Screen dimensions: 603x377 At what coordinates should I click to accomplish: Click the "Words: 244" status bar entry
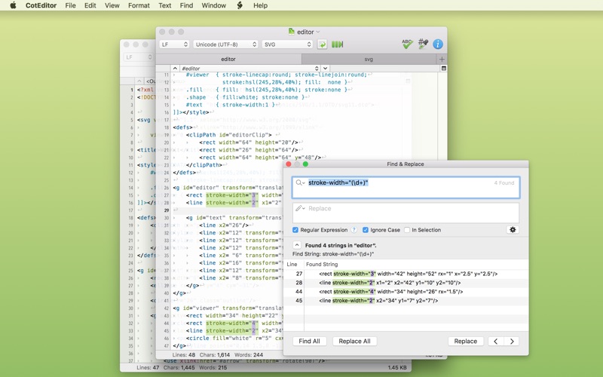coord(249,354)
